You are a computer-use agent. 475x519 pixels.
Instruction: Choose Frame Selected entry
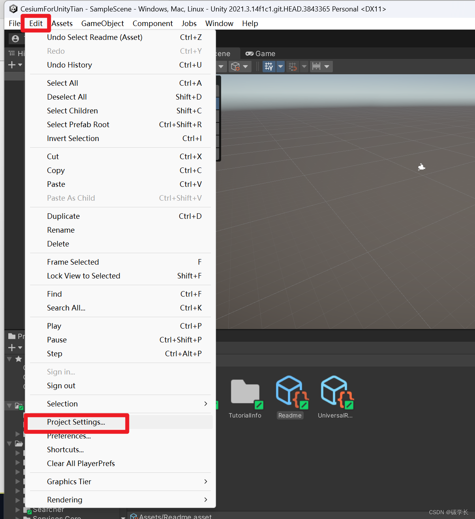click(x=120, y=262)
